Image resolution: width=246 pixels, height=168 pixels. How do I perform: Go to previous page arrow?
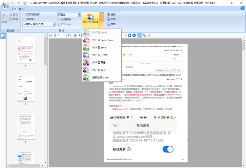click(x=55, y=35)
